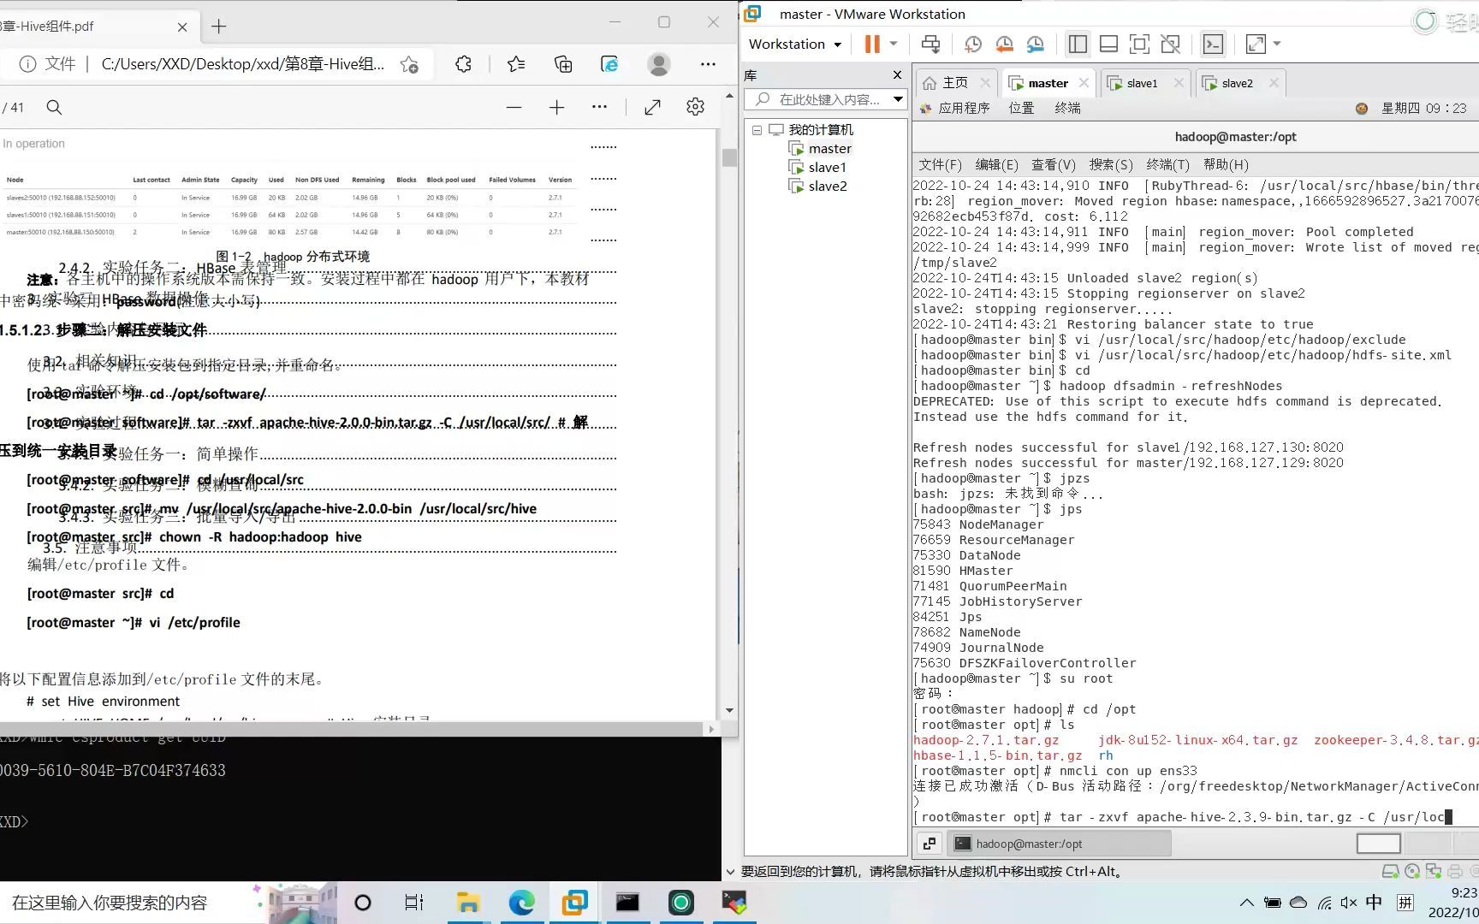Viewport: 1479px width, 924px height.
Task: Click the show desktop icon in guest taskbar
Action: pos(930,844)
